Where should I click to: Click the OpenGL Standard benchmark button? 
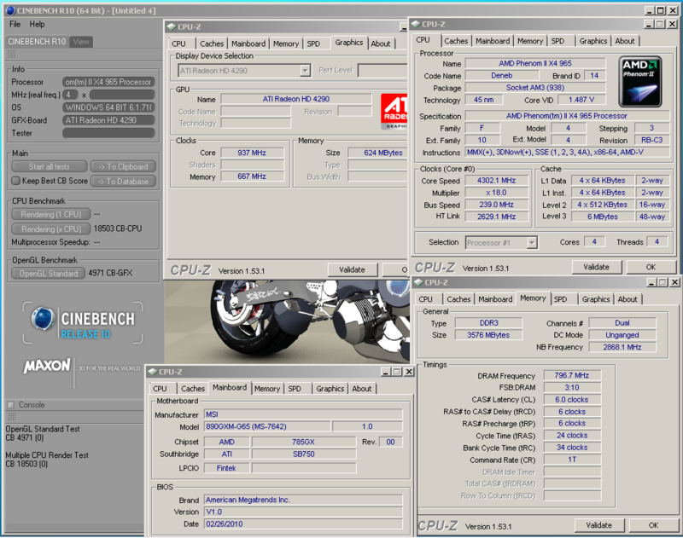point(48,274)
